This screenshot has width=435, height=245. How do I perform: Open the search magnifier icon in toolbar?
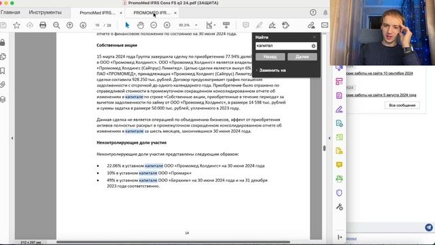pos(56,25)
